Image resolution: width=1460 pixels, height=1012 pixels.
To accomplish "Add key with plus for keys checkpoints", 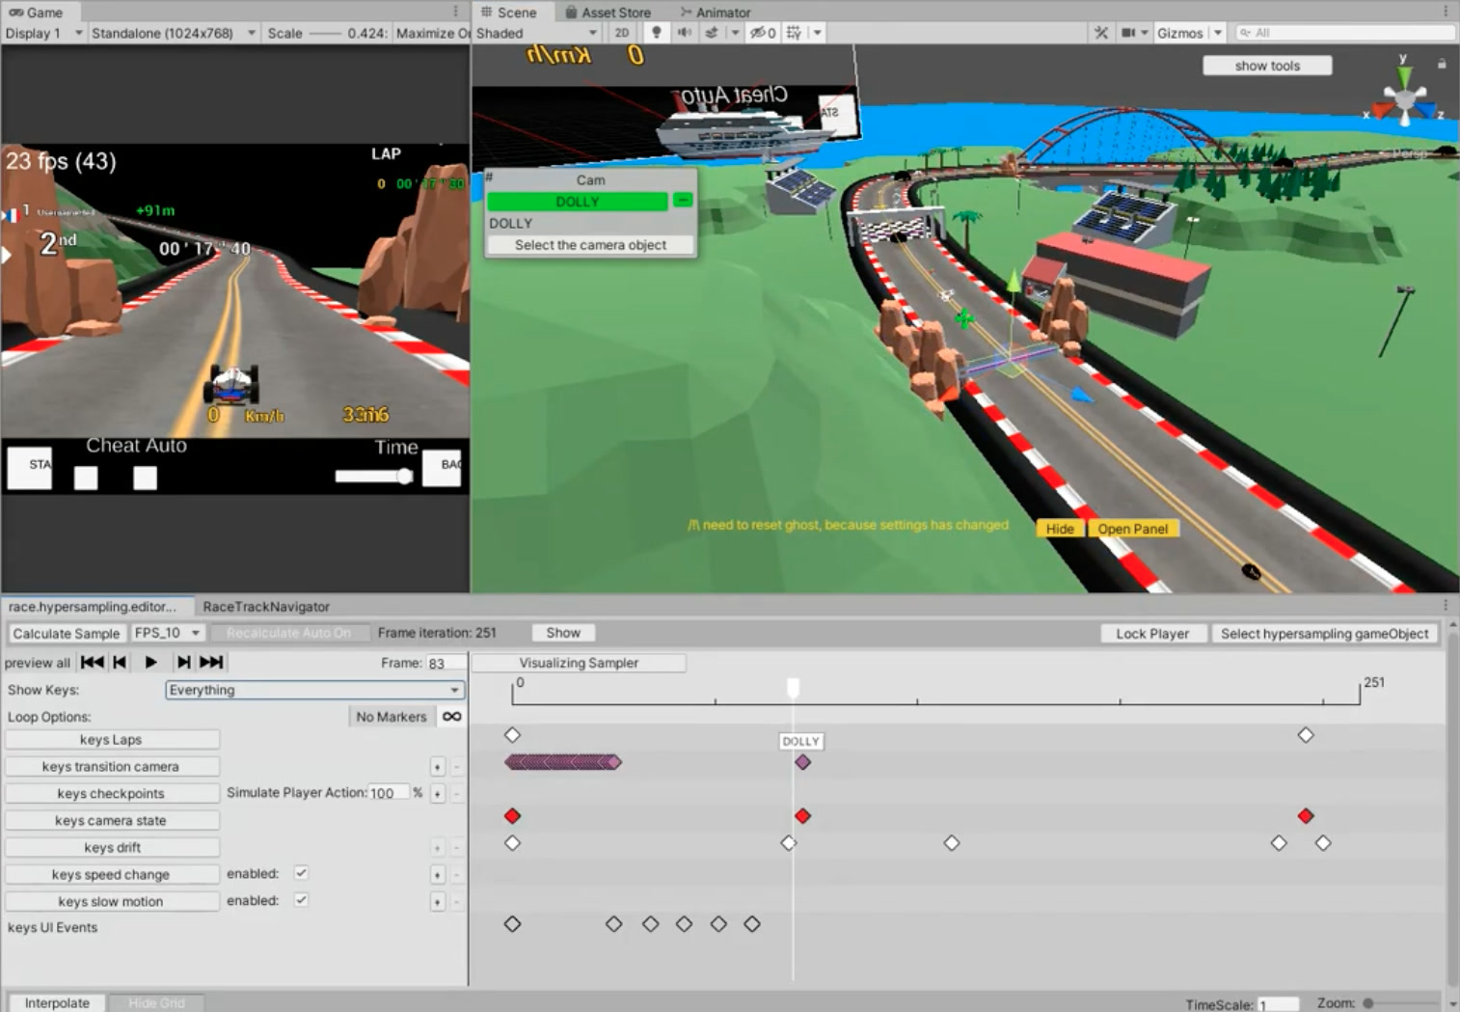I will pos(437,794).
